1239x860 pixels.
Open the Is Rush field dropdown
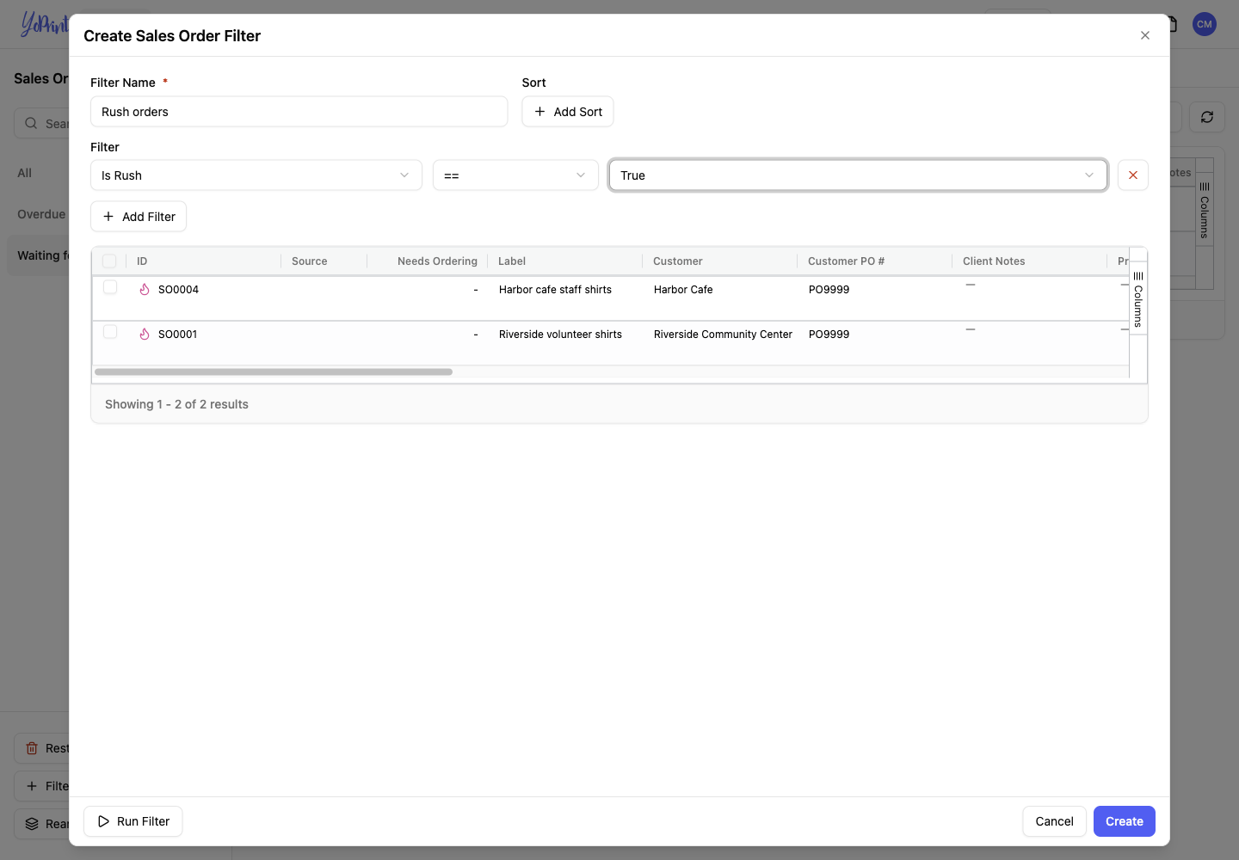coord(256,175)
